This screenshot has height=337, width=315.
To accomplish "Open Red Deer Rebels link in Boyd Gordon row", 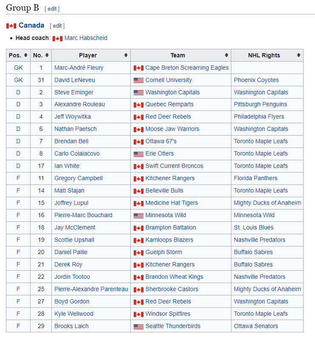I will coord(168,301).
